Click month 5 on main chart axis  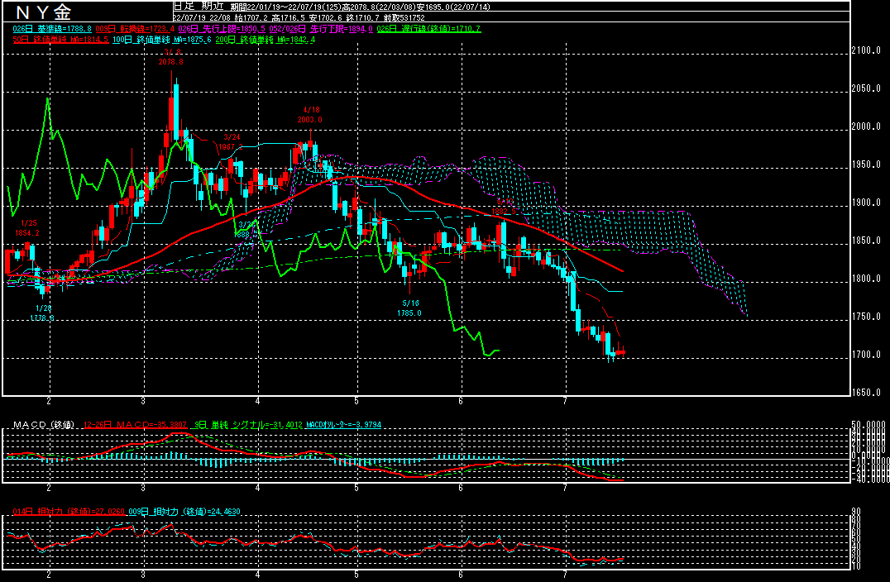[x=356, y=401]
